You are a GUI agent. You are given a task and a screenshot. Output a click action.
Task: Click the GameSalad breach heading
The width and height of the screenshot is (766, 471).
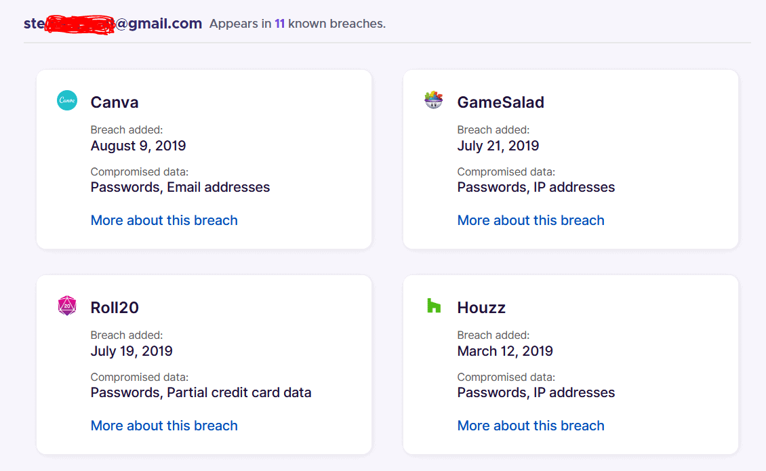pyautogui.click(x=501, y=102)
